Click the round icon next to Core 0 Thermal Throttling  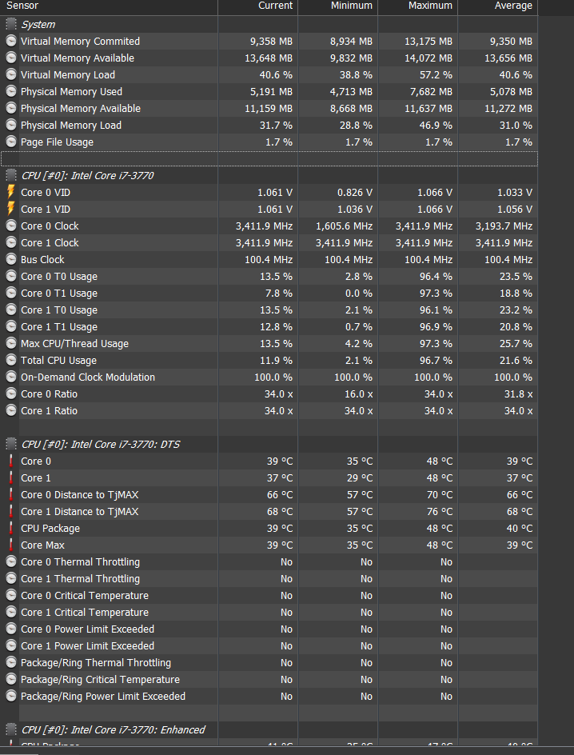11,561
